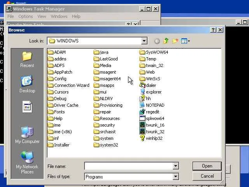Open Task Manager File menu
249x187 pixels.
click(11, 16)
